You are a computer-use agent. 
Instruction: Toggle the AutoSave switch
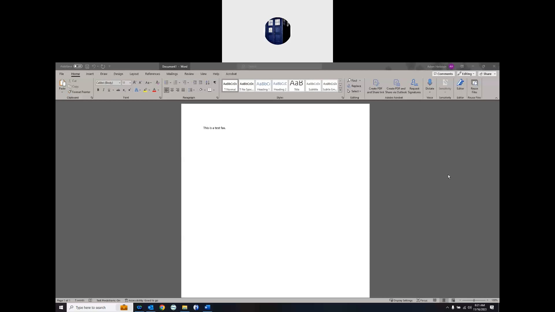[78, 66]
